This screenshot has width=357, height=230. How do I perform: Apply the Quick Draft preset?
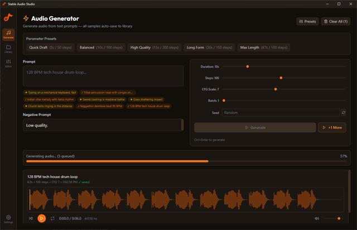50,47
